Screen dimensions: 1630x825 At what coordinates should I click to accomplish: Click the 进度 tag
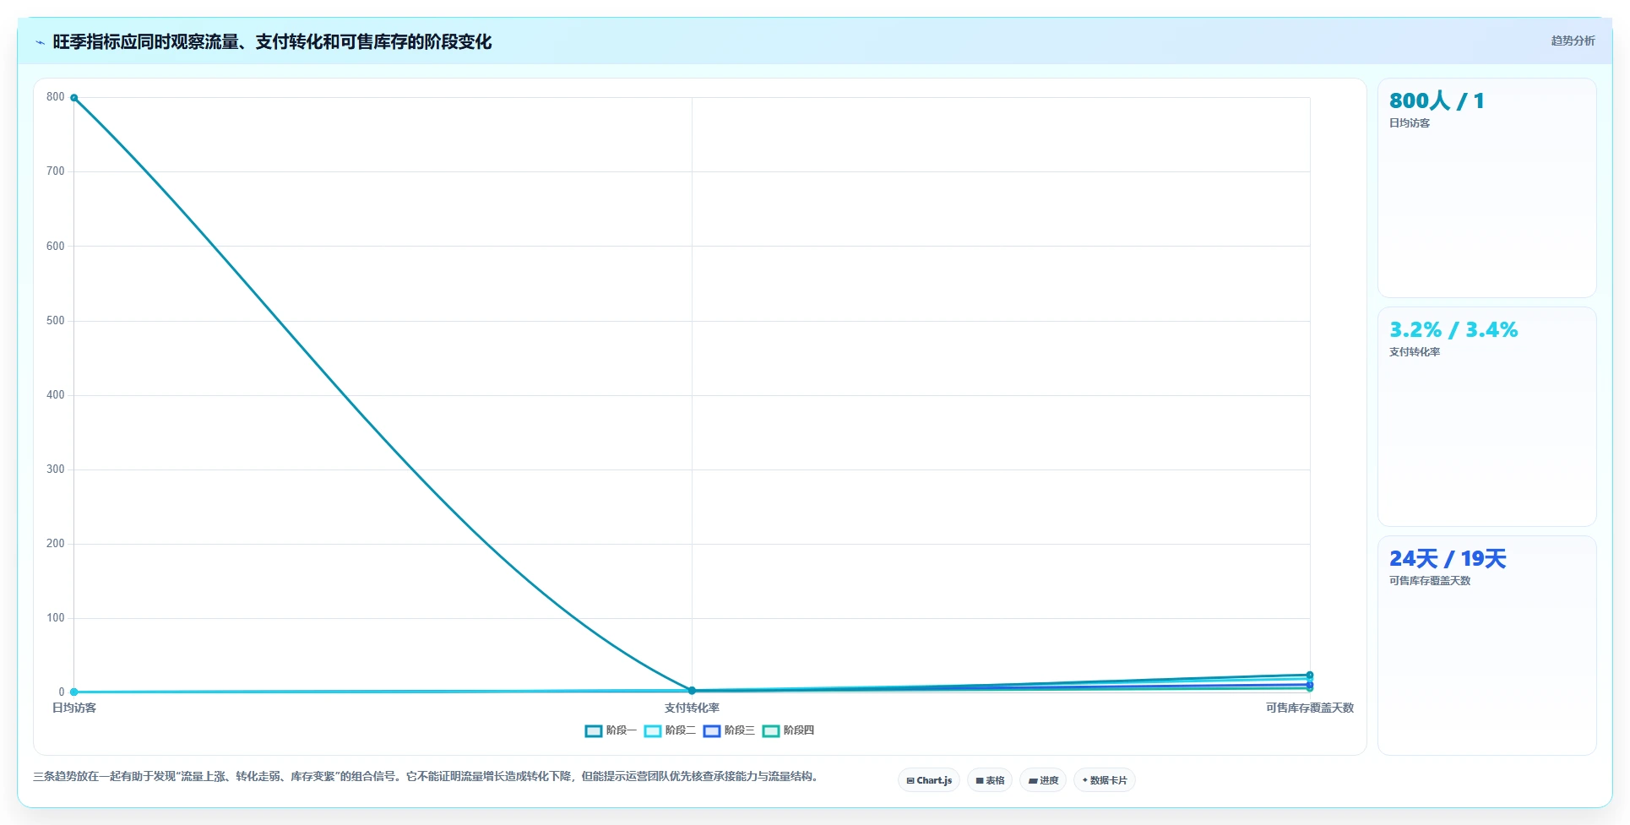click(1043, 780)
